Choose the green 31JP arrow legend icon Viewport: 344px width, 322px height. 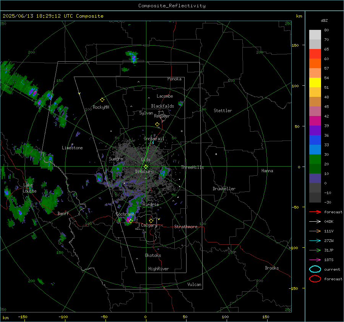(315, 250)
